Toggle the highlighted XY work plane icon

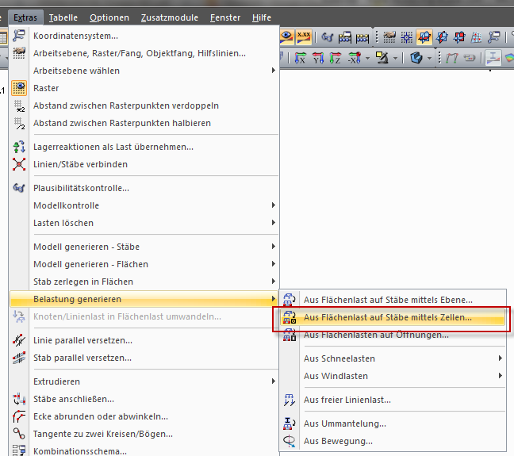(x=424, y=37)
